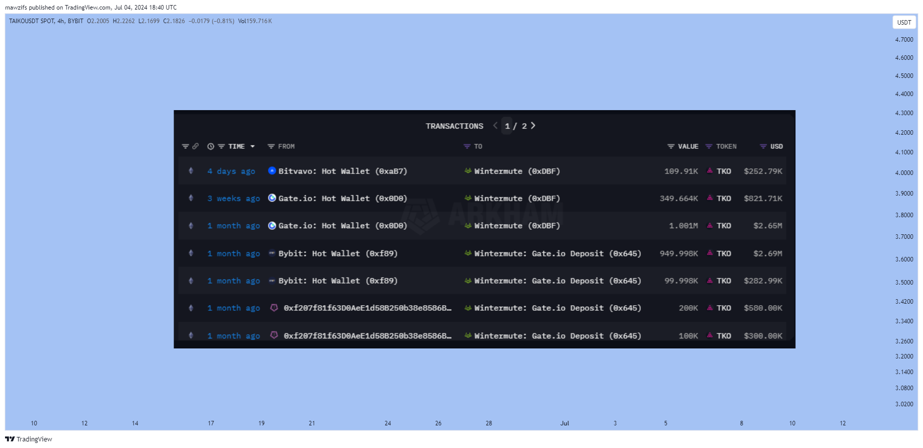Select the USD amount $282.99K
Image resolution: width=923 pixels, height=448 pixels.
[x=763, y=281]
